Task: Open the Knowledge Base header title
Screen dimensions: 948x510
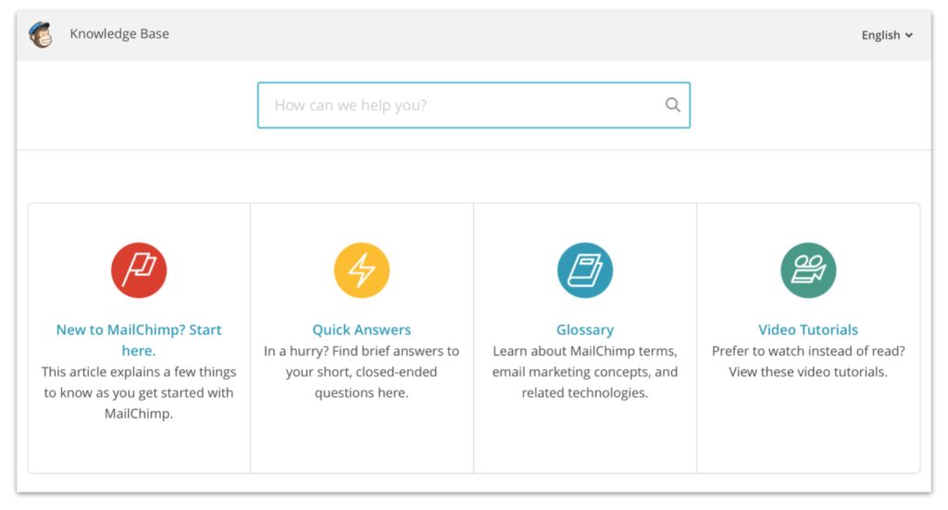Action: [x=119, y=34]
